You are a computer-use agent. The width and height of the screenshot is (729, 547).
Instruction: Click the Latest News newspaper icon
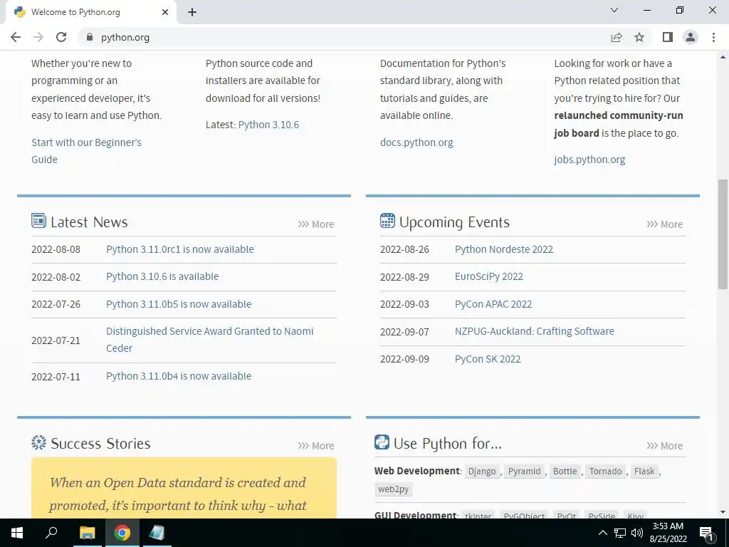(38, 221)
